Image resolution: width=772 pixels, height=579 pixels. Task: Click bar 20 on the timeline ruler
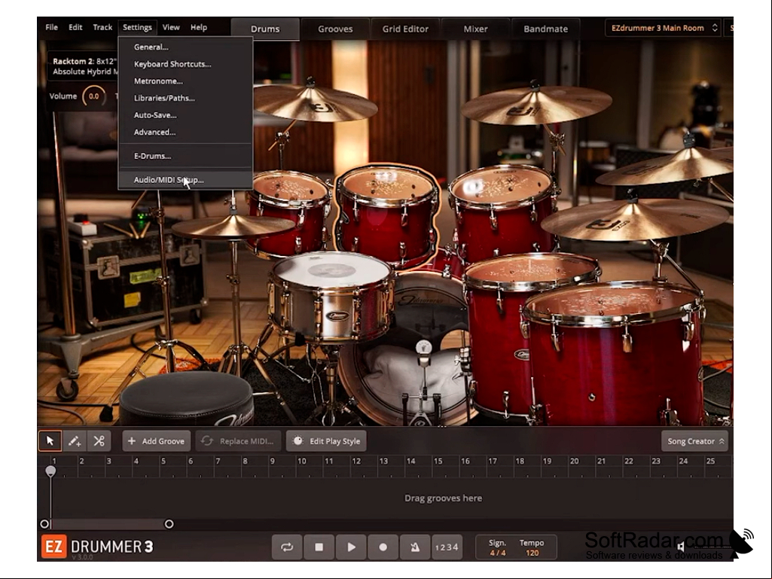click(x=574, y=462)
